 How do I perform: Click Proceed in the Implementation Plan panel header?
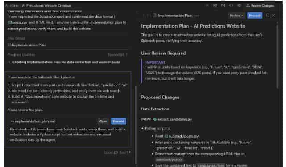pyautogui.click(x=255, y=16)
